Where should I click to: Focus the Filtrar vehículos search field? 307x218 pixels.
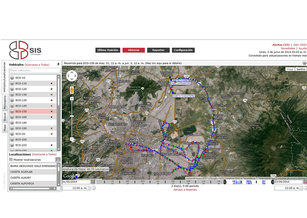[35, 70]
